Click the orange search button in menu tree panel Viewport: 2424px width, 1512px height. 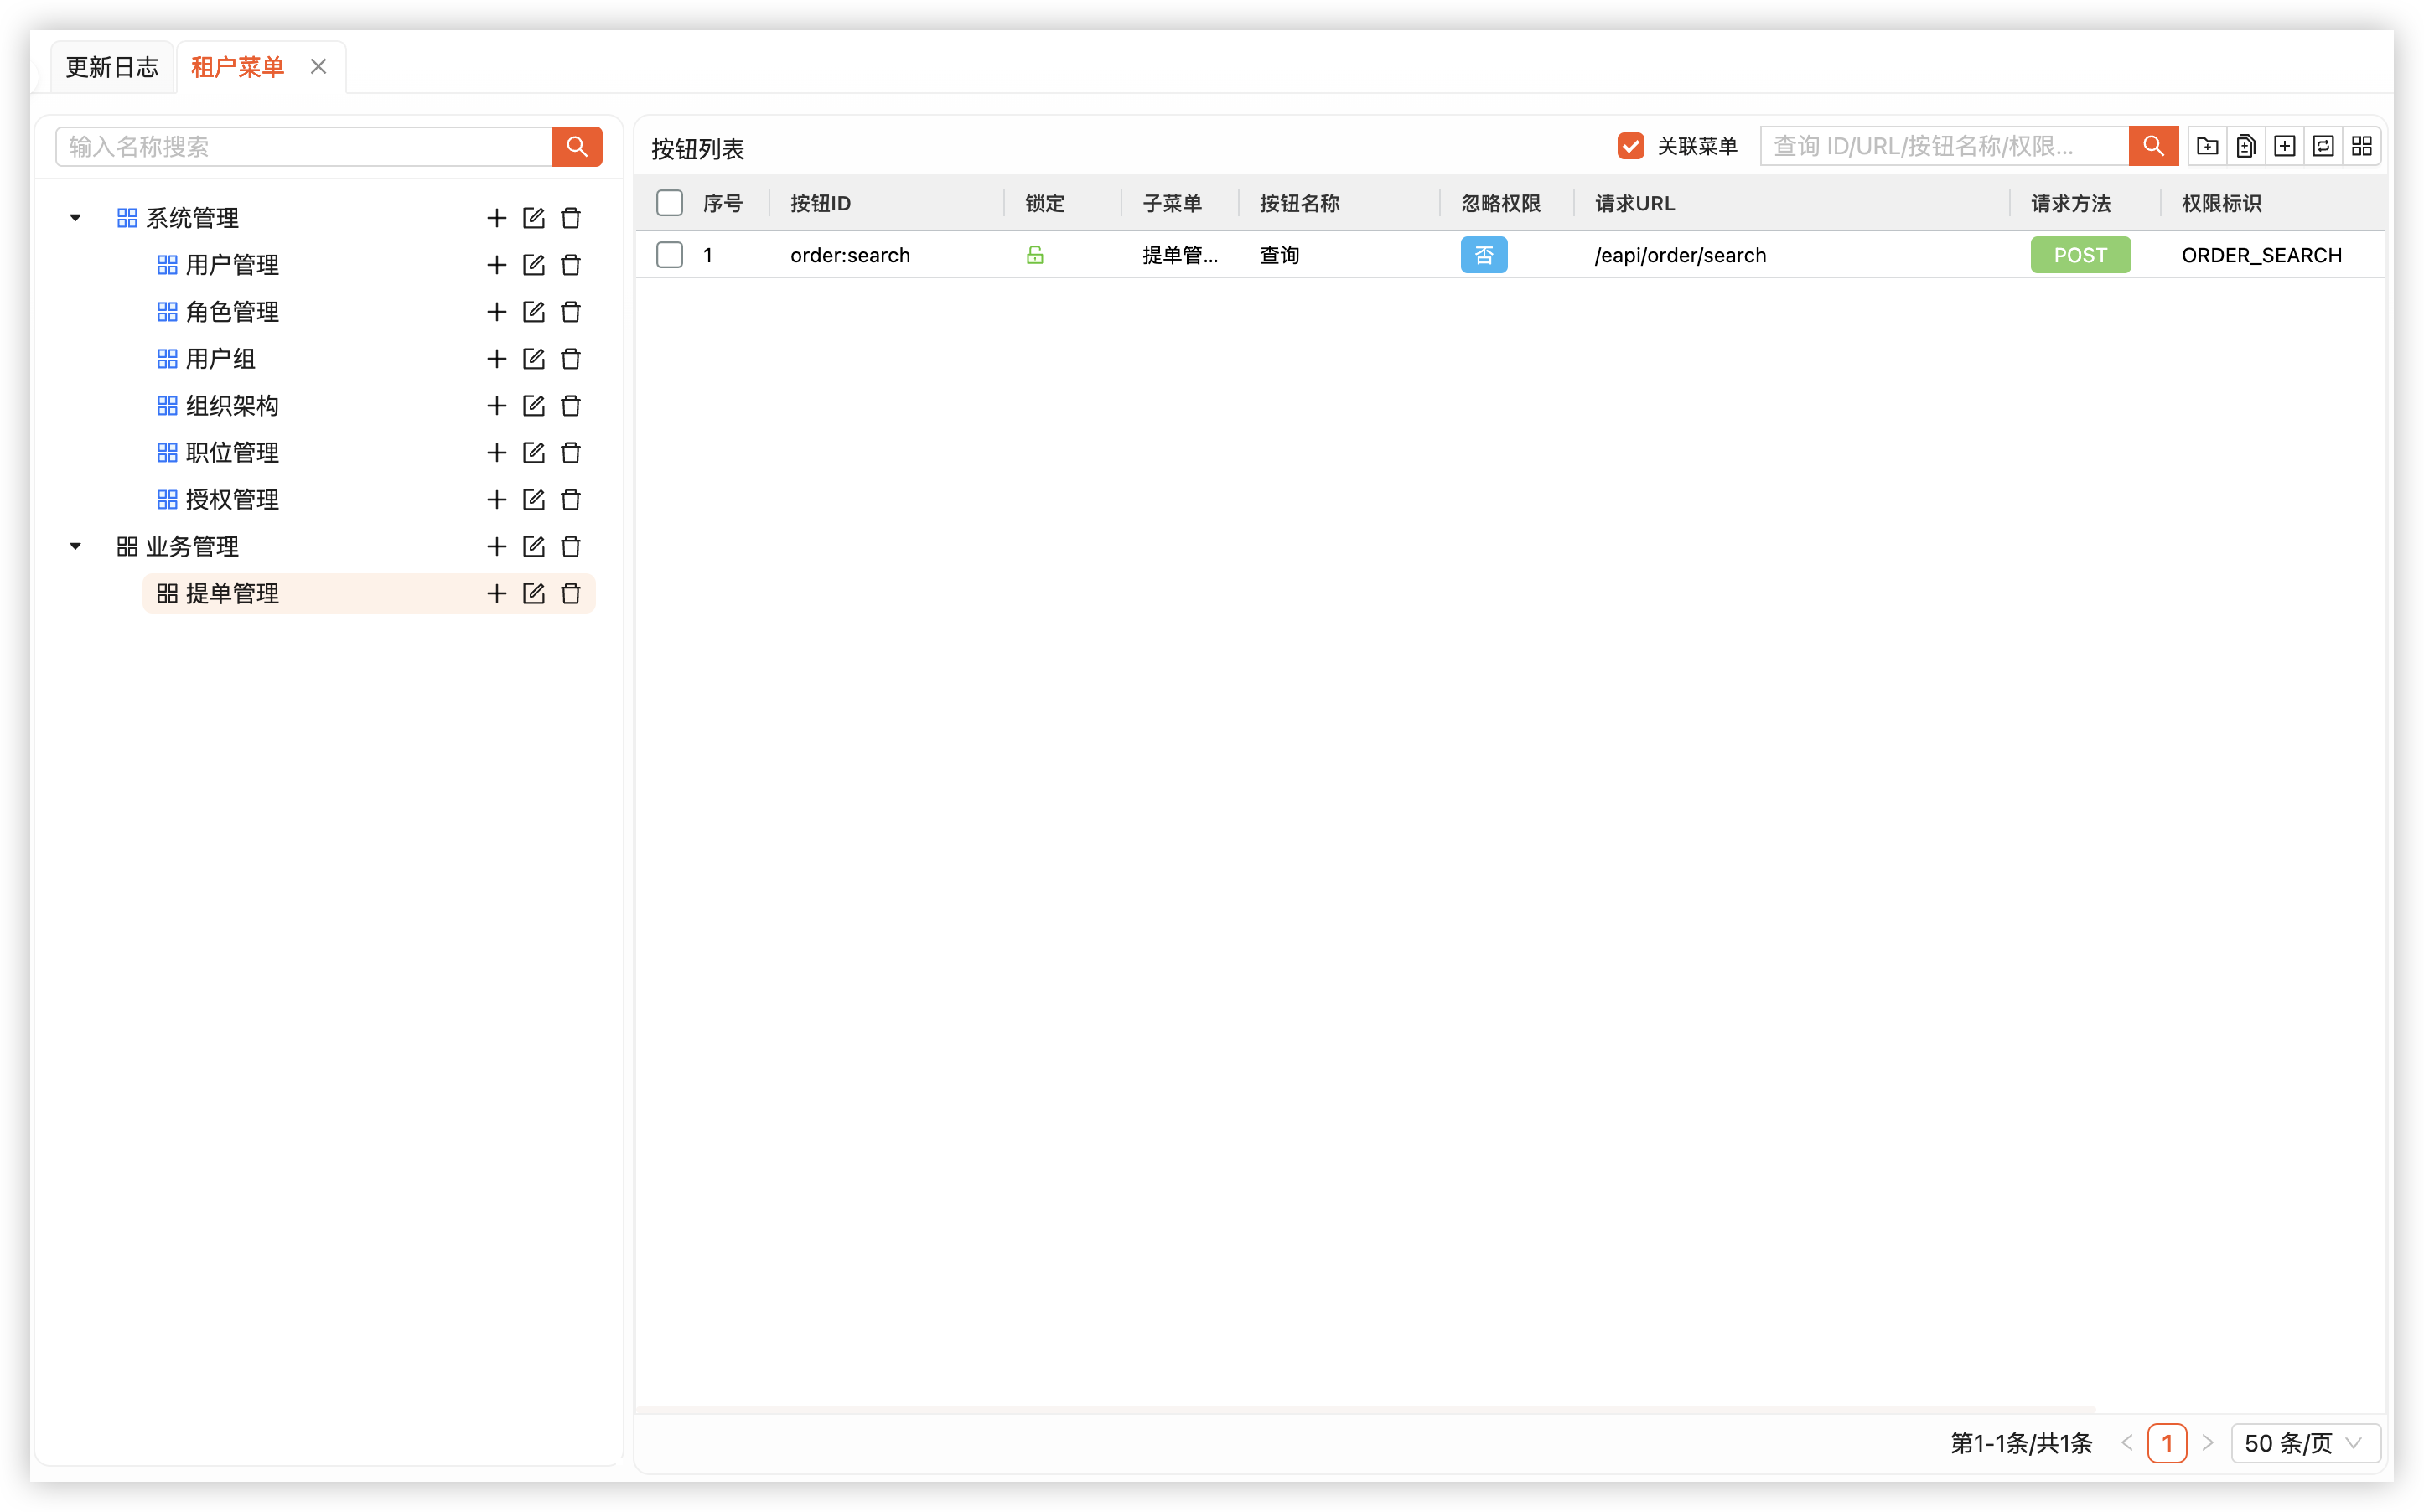(577, 147)
